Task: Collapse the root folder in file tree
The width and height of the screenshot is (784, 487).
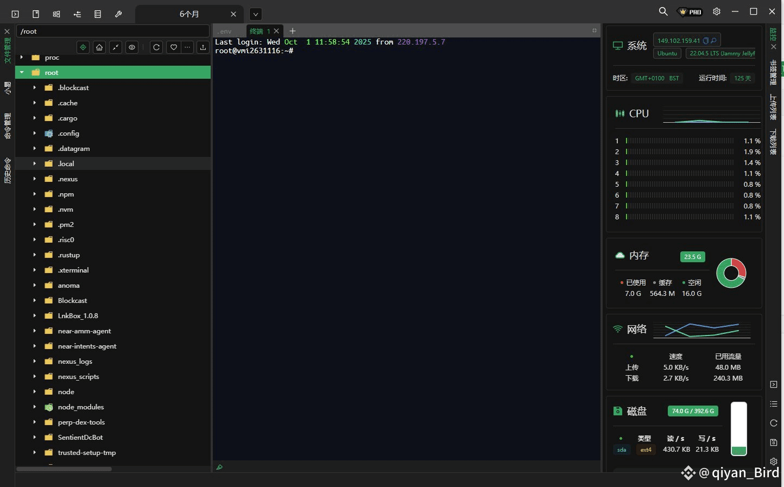Action: (22, 72)
